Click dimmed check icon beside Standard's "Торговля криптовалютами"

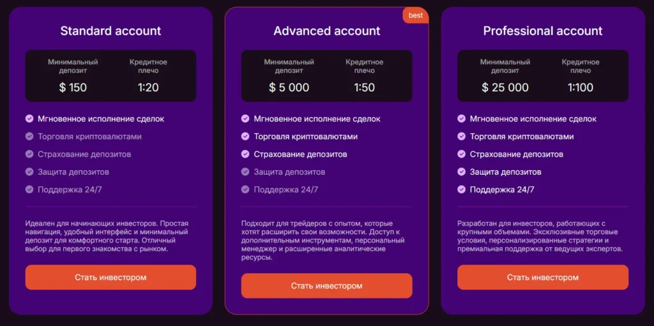(x=29, y=137)
